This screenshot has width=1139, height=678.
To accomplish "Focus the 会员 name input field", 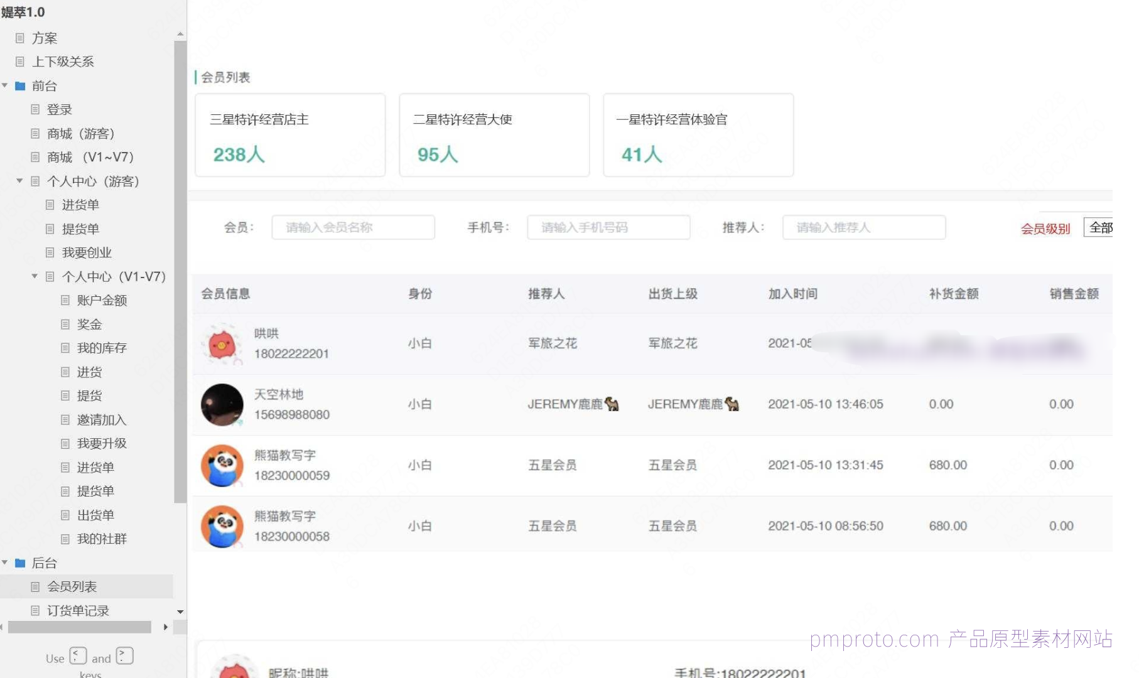I will click(354, 227).
